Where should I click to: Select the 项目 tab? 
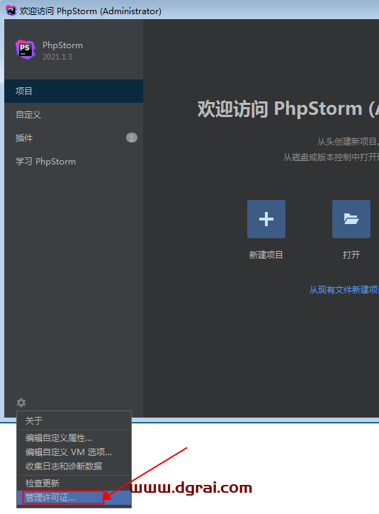74,91
